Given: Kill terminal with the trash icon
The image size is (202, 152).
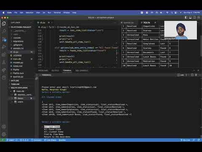Looking at the screenshot, I should pos(196,75).
